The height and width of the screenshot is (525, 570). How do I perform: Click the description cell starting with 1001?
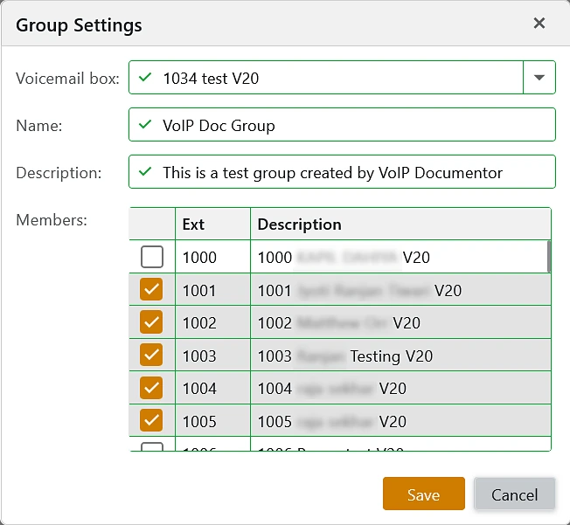[x=400, y=289]
